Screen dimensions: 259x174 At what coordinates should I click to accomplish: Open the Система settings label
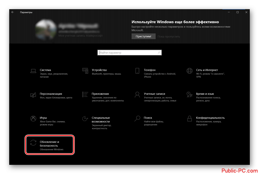click(45, 70)
